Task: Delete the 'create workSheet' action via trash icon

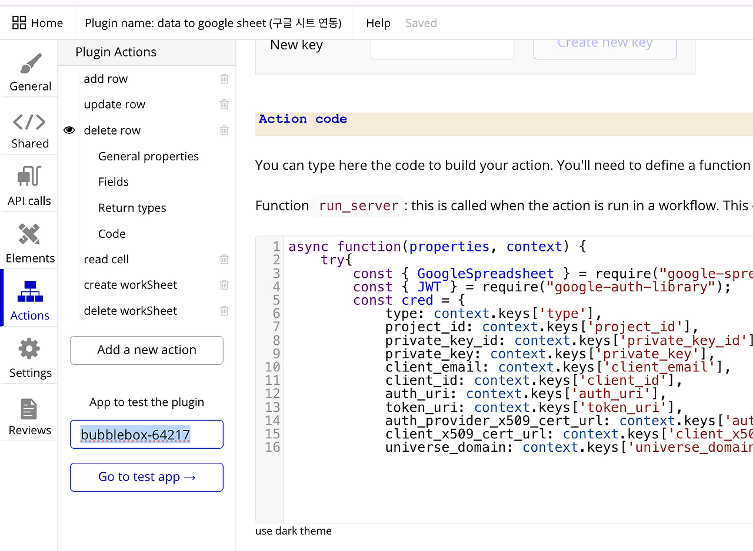Action: click(x=224, y=285)
